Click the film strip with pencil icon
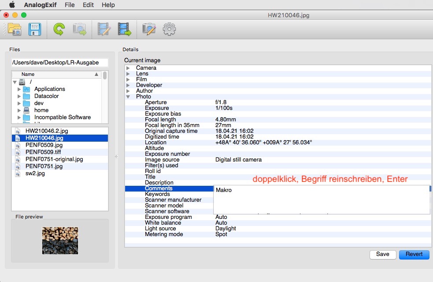 104,29
